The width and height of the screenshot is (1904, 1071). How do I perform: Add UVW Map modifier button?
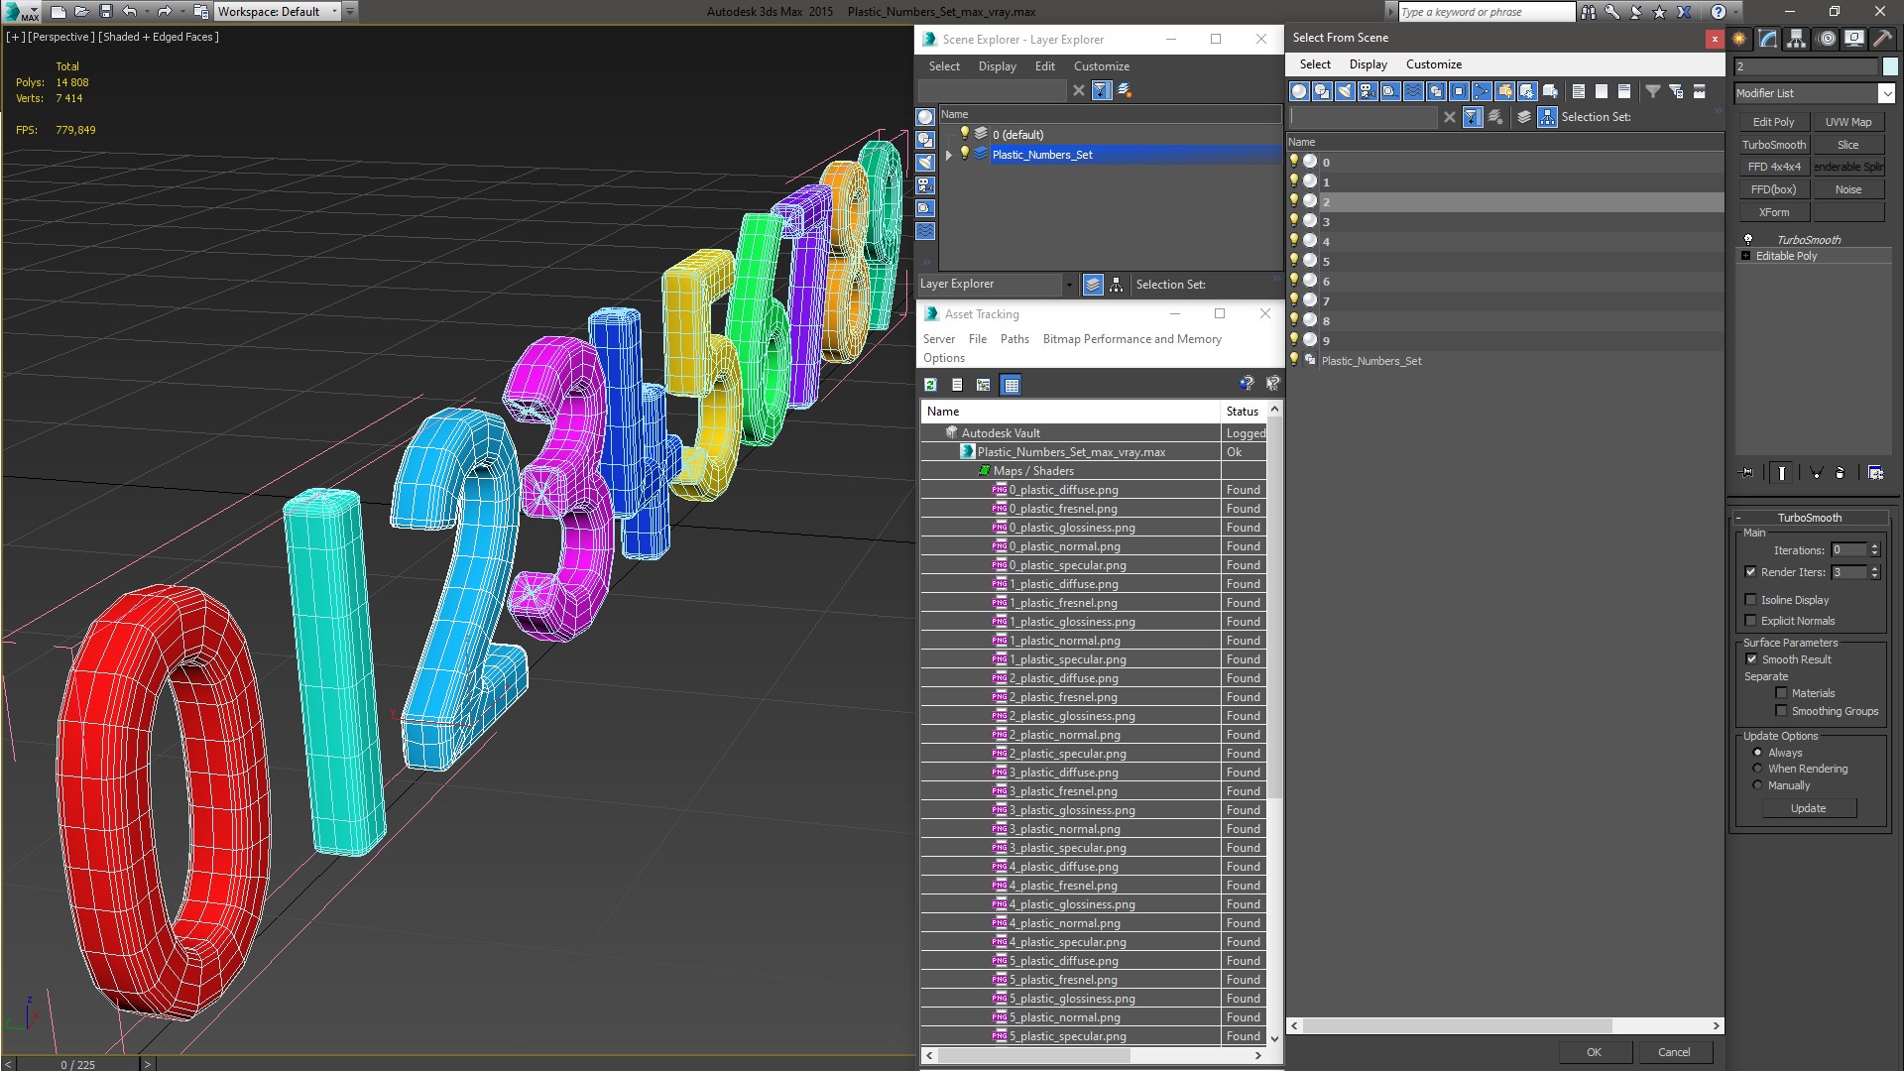(x=1848, y=122)
